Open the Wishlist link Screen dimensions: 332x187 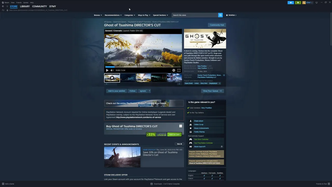pos(231,15)
